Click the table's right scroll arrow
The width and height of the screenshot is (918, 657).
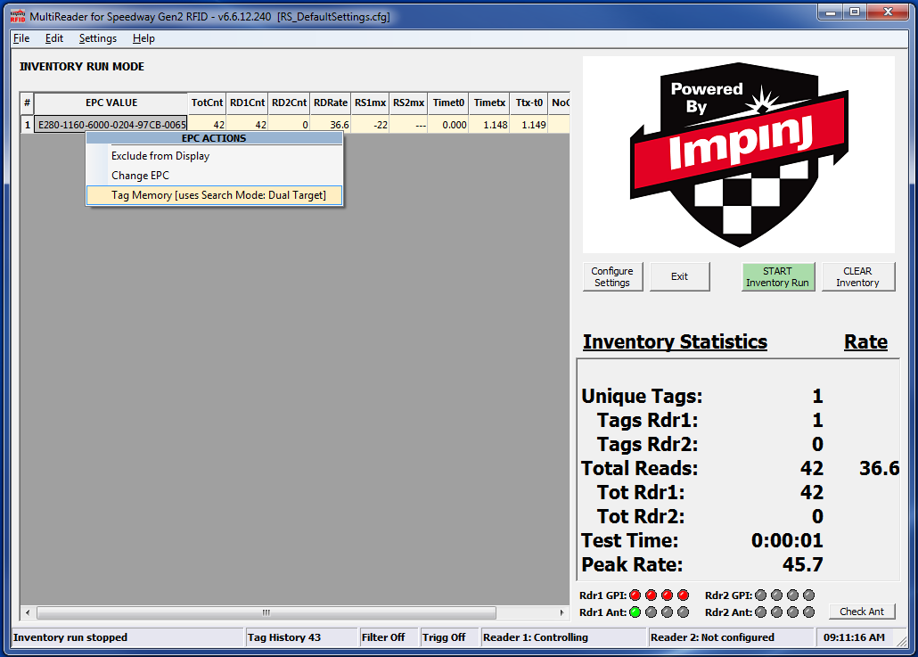(562, 612)
